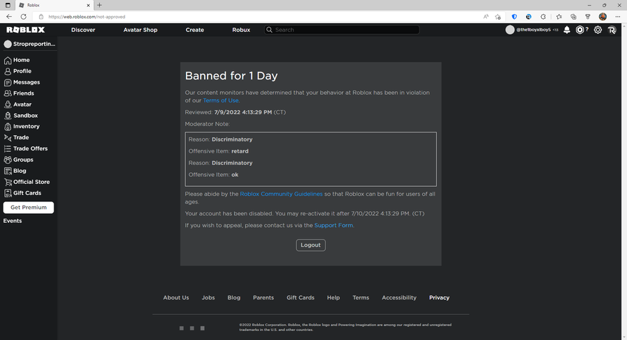Open the browser Collections icon
Image resolution: width=627 pixels, height=340 pixels.
[x=573, y=17]
